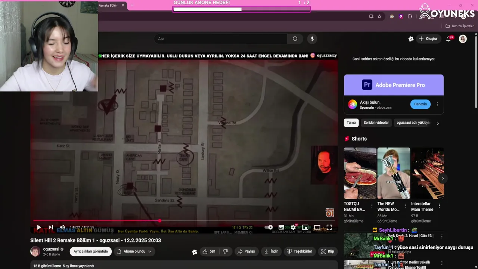Mute the video volume speaker icon
The width and height of the screenshot is (478, 269).
point(62,227)
